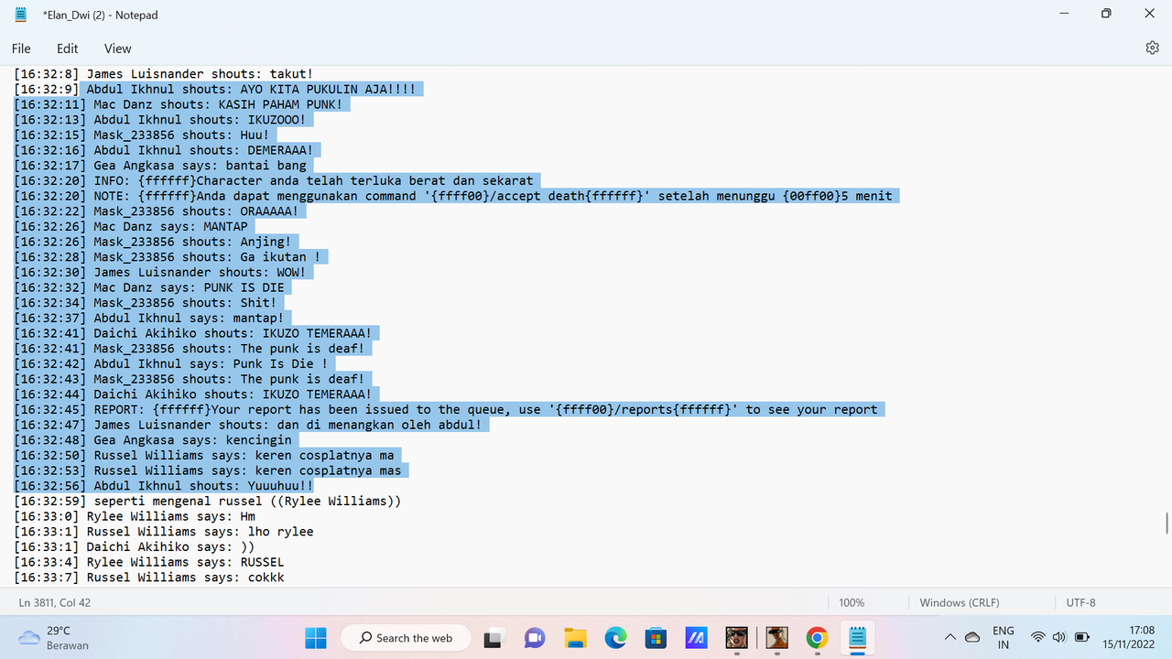Click line 'Mask_233856 shouts: ORAAAAA!'
This screenshot has height=659, width=1172.
pos(156,211)
